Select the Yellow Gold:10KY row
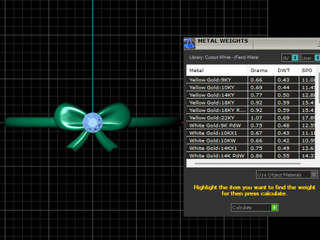 (251, 87)
